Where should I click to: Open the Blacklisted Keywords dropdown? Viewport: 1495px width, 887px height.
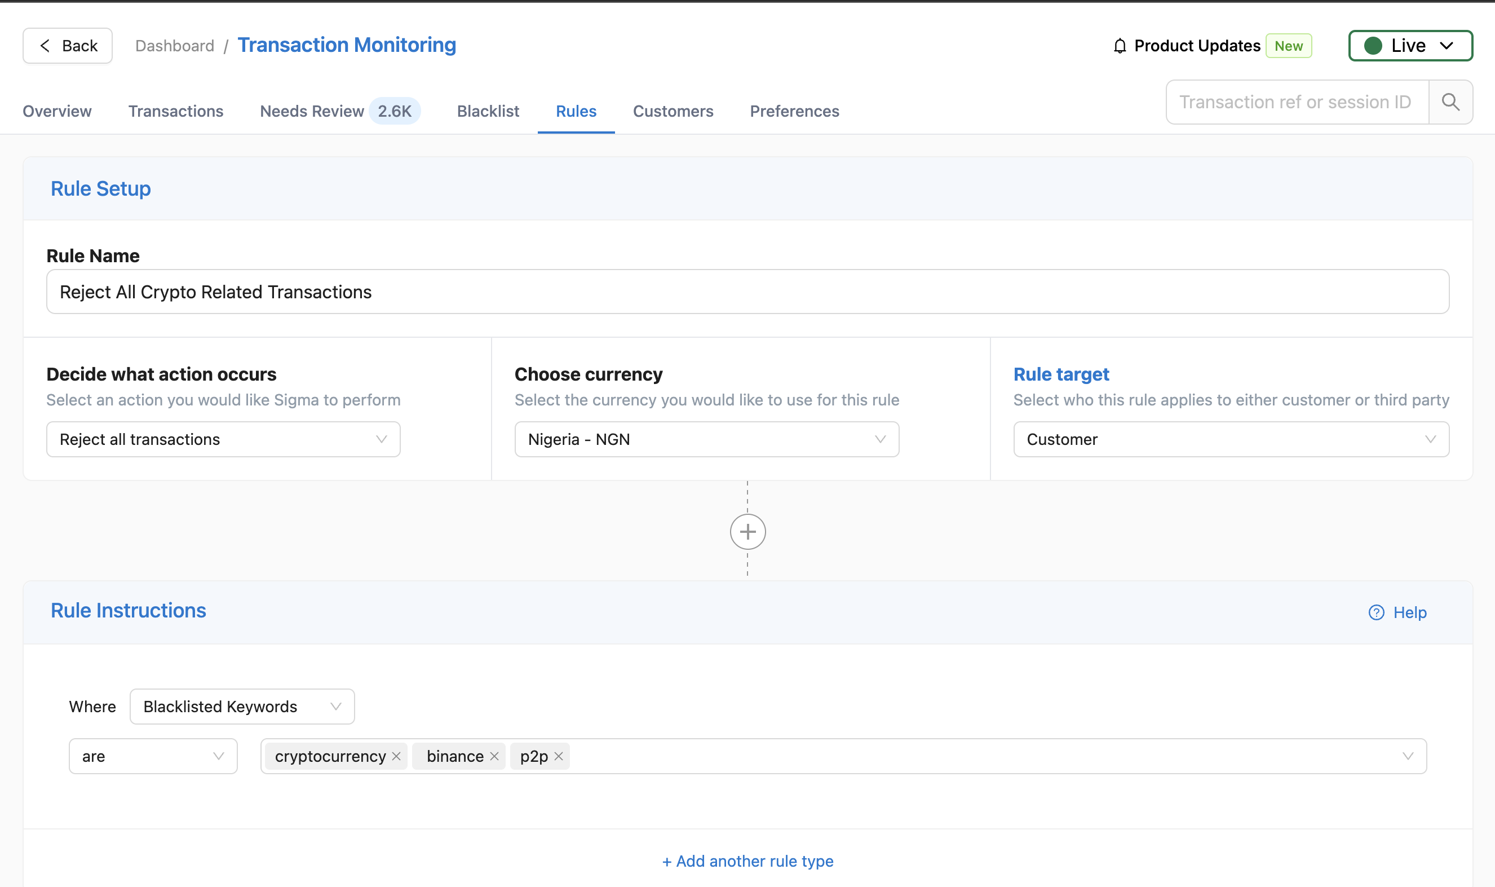click(242, 707)
